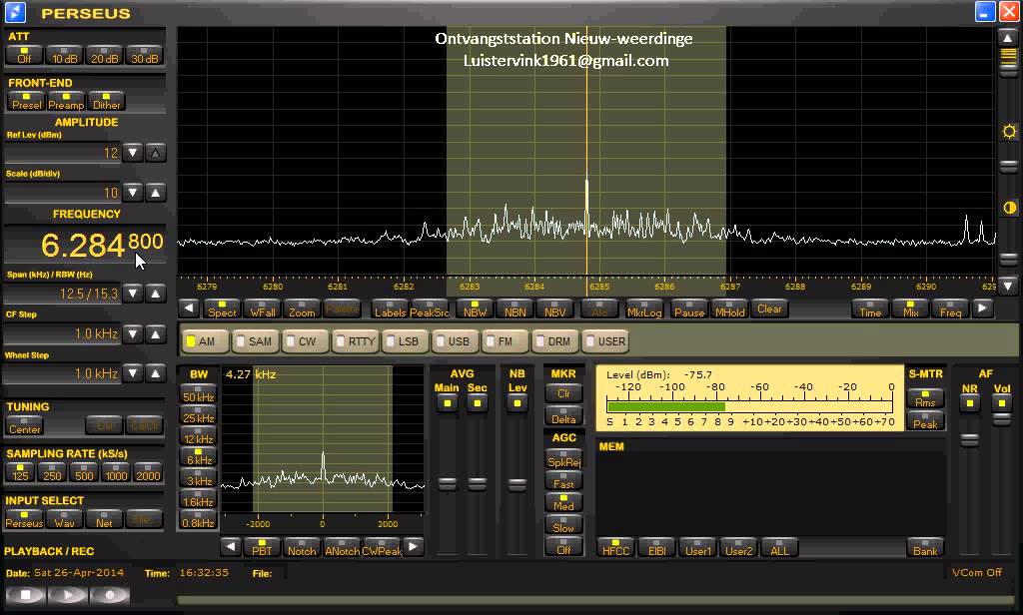
Task: Start recording with the round record button
Action: pyautogui.click(x=109, y=595)
